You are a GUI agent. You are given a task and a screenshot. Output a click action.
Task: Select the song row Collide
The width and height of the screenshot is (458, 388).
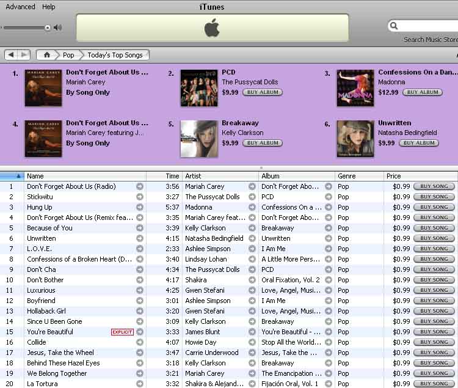[228, 342]
